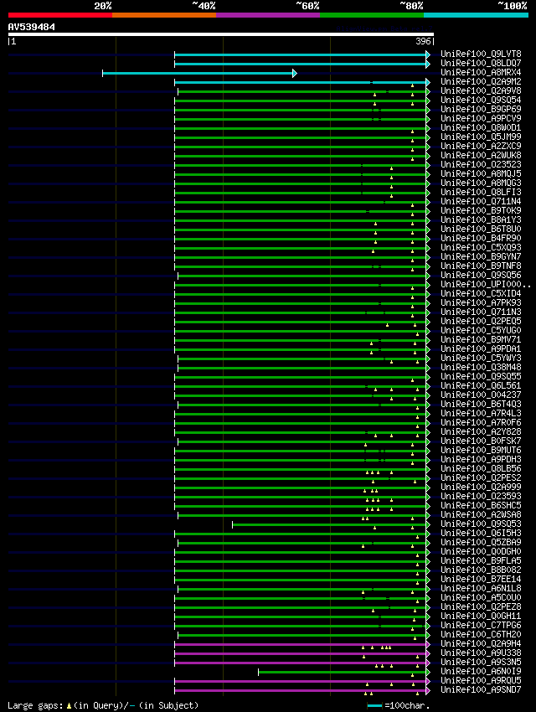This screenshot has width=536, height=712.
Task: Click the green ~80% legend color segment
Action: coord(372,15)
